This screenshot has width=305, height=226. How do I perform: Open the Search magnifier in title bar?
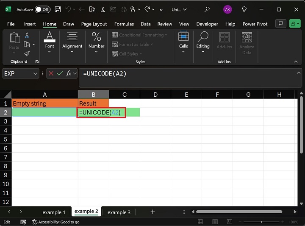click(x=207, y=9)
